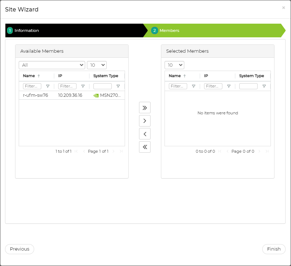The height and width of the screenshot is (266, 291).
Task: Sort Available Members by Name column
Action: pyautogui.click(x=29, y=76)
